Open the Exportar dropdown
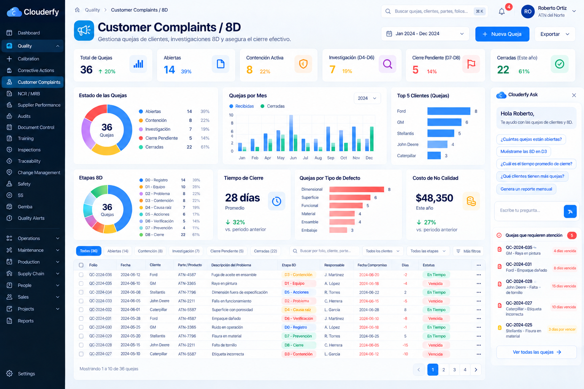 pyautogui.click(x=555, y=34)
